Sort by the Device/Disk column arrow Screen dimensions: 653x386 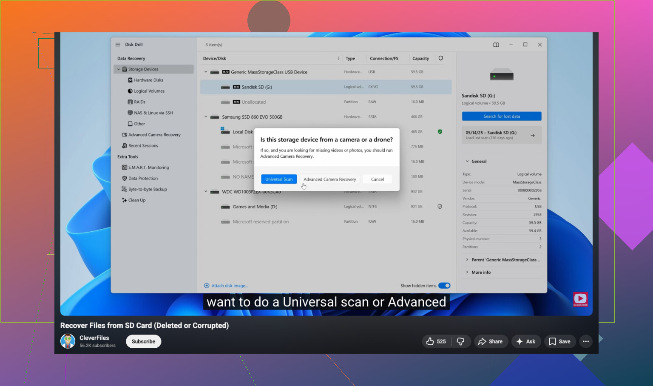pyautogui.click(x=338, y=58)
